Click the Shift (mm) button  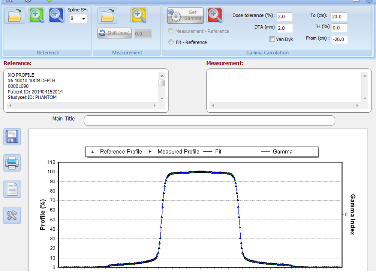pos(114,33)
